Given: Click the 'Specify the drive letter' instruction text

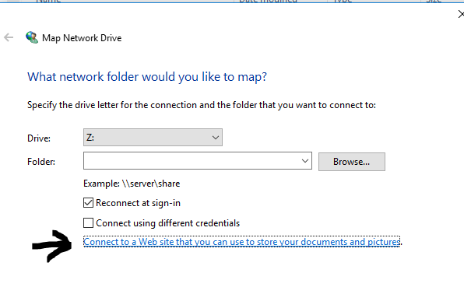Looking at the screenshot, I should click(x=202, y=105).
